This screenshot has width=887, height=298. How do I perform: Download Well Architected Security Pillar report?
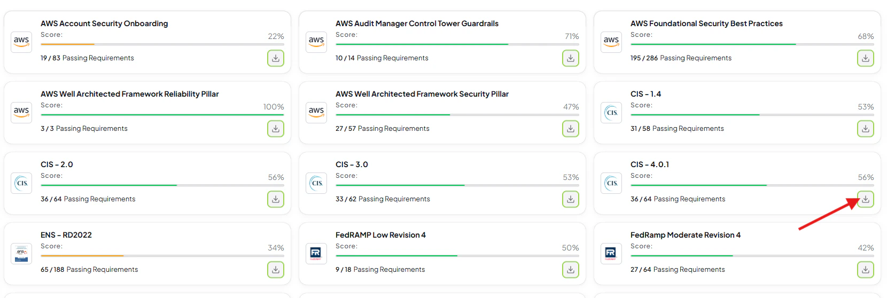click(571, 129)
